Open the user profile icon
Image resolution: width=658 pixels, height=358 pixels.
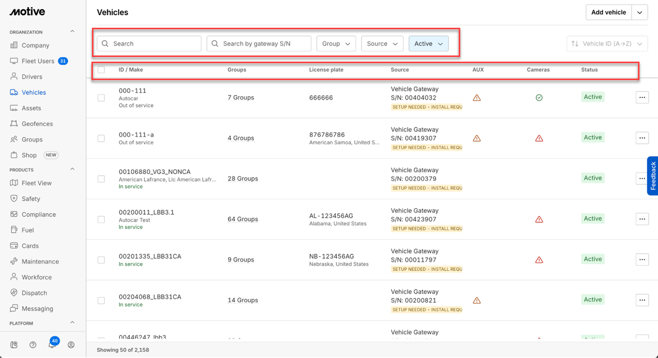pos(71,345)
